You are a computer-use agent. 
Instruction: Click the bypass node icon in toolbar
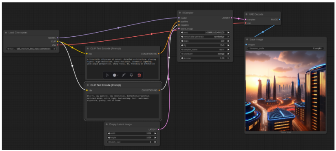(124, 75)
